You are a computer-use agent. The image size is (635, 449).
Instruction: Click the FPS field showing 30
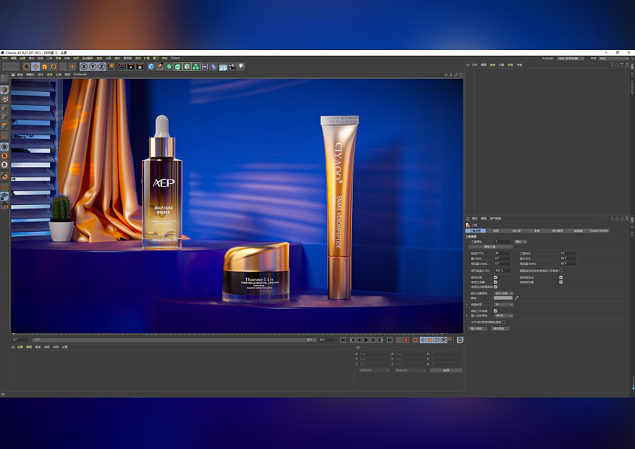coord(503,253)
